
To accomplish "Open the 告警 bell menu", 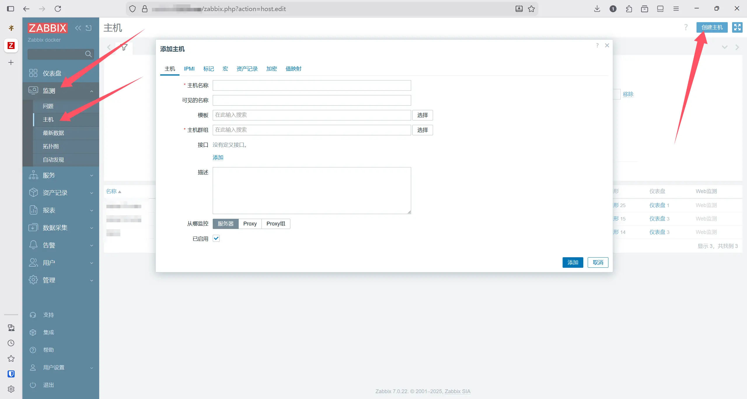I will pos(33,245).
